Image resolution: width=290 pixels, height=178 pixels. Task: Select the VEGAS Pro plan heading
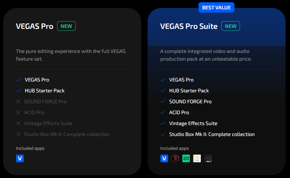pos(34,26)
